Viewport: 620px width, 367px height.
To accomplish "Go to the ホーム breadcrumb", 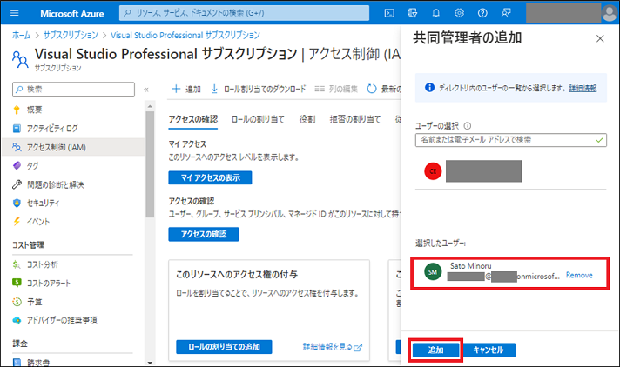I will point(21,35).
